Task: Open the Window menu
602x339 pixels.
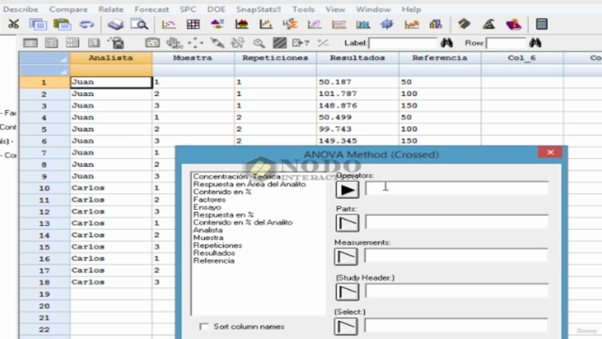Action: click(x=372, y=9)
